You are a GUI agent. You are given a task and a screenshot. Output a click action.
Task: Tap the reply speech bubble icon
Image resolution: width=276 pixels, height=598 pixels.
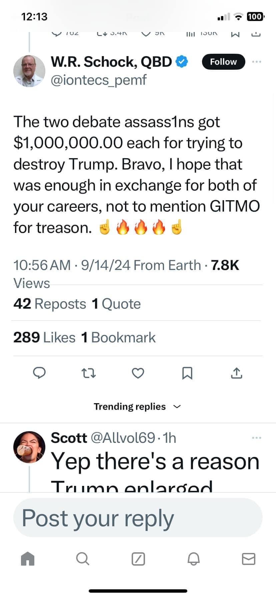[x=39, y=373]
